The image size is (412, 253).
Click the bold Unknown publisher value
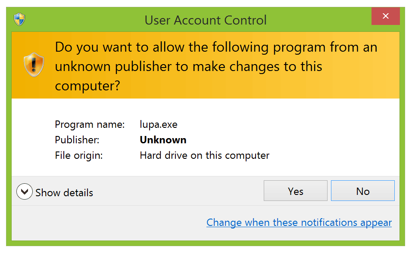point(163,140)
